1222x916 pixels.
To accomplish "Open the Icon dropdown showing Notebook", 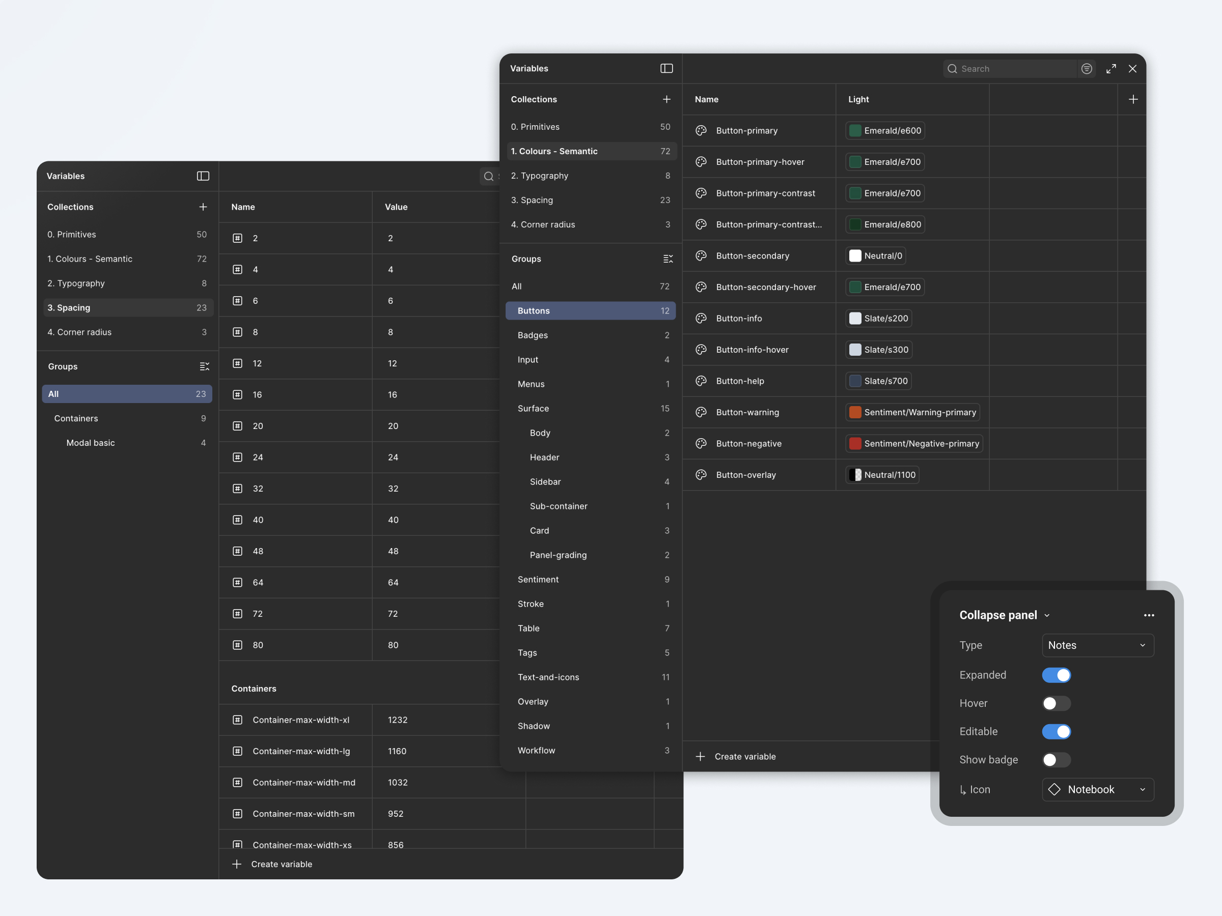I will (x=1097, y=790).
